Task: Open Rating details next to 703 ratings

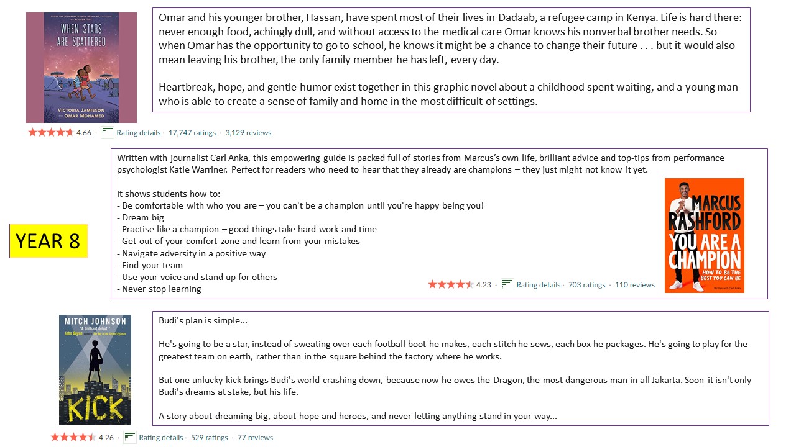Action: coord(538,285)
